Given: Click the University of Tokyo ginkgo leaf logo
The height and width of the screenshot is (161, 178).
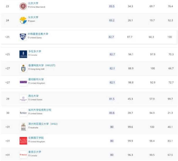Looking at the screenshot, I should [23, 20].
